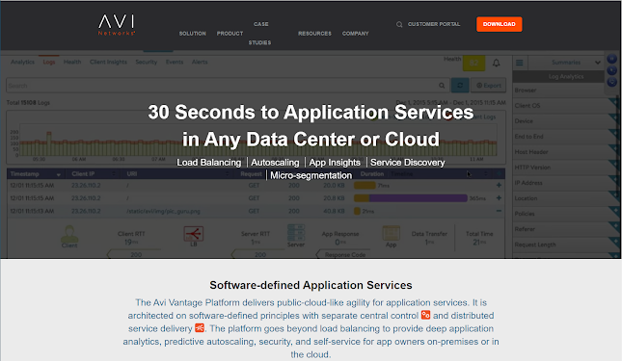This screenshot has width=622, height=361.
Task: Sort by Timestamp column arrow
Action: pos(59,174)
